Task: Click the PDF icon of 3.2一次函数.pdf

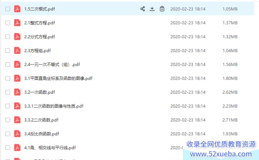Action: point(17,92)
